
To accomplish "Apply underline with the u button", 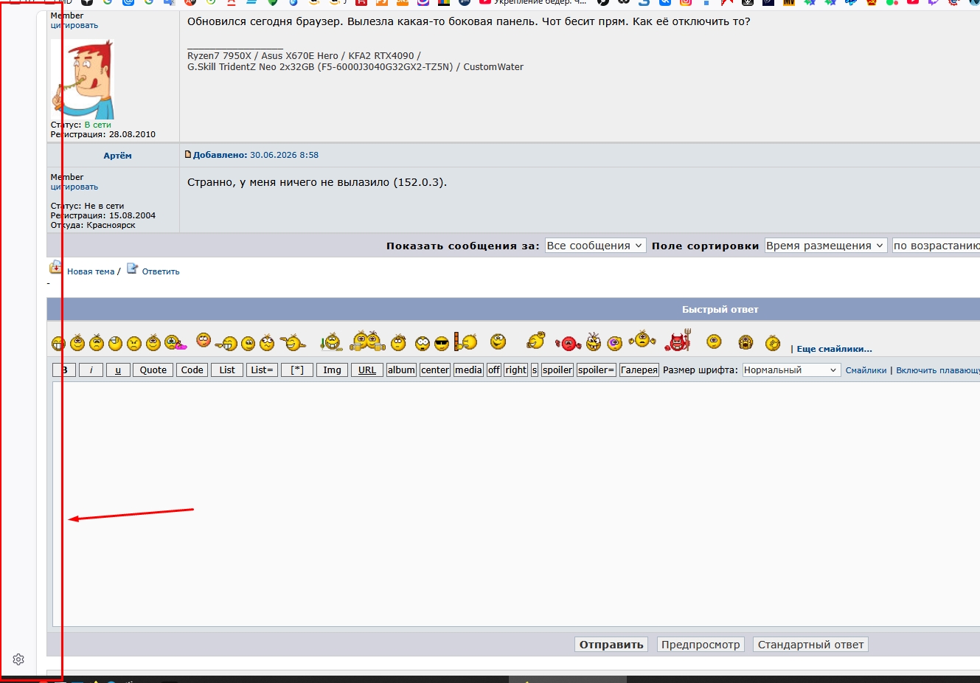I will pos(118,370).
